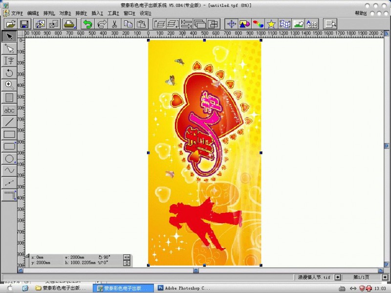The width and height of the screenshot is (391, 293).
Task: Click the Print icon in toolbar
Action: click(x=69, y=23)
